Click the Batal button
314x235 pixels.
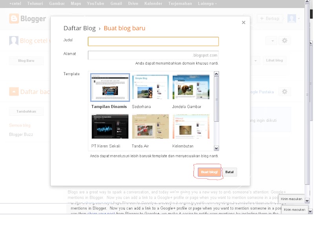coord(230,172)
